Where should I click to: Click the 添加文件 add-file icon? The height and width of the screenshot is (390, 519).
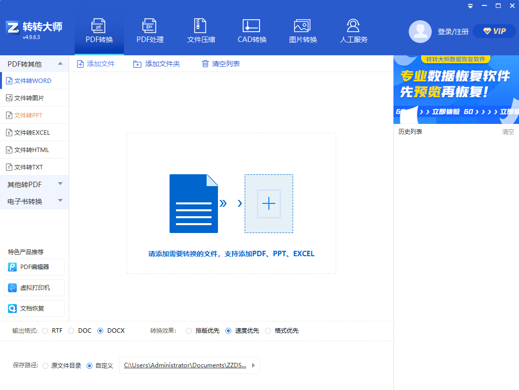tap(80, 64)
